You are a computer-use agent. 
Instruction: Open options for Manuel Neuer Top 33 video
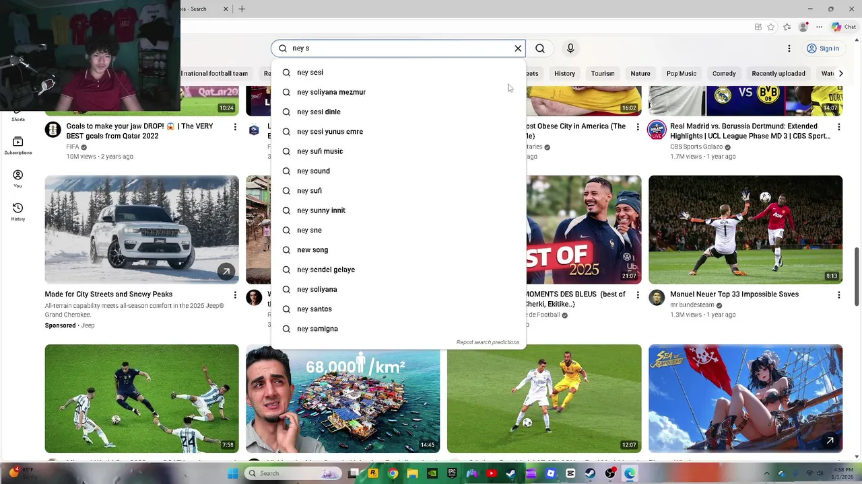(838, 294)
